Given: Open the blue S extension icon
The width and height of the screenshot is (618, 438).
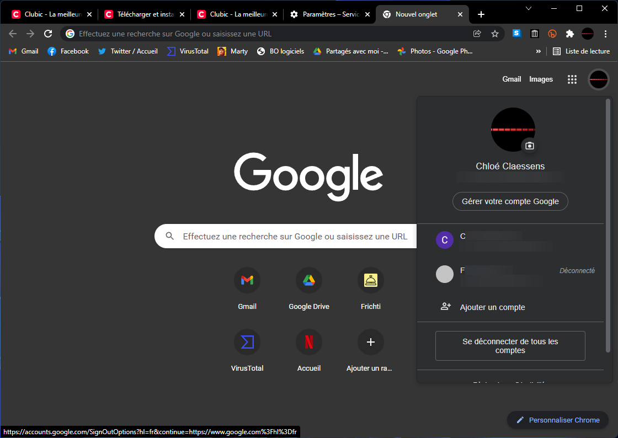Looking at the screenshot, I should pos(516,34).
